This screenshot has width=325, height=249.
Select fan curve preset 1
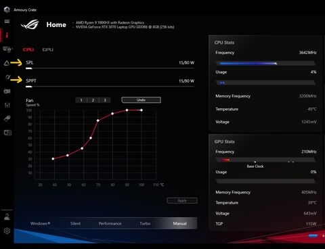[81, 100]
